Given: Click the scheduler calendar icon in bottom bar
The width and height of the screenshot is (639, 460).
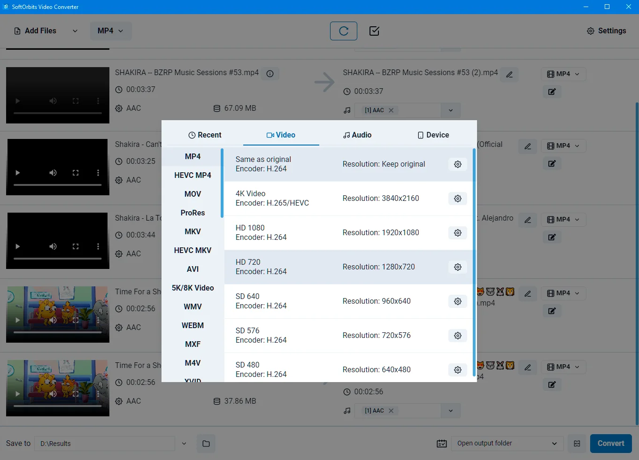Looking at the screenshot, I should coord(441,443).
